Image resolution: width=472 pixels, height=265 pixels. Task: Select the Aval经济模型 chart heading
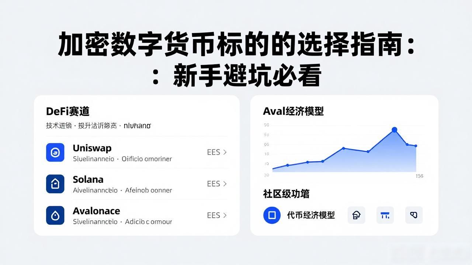coord(293,111)
